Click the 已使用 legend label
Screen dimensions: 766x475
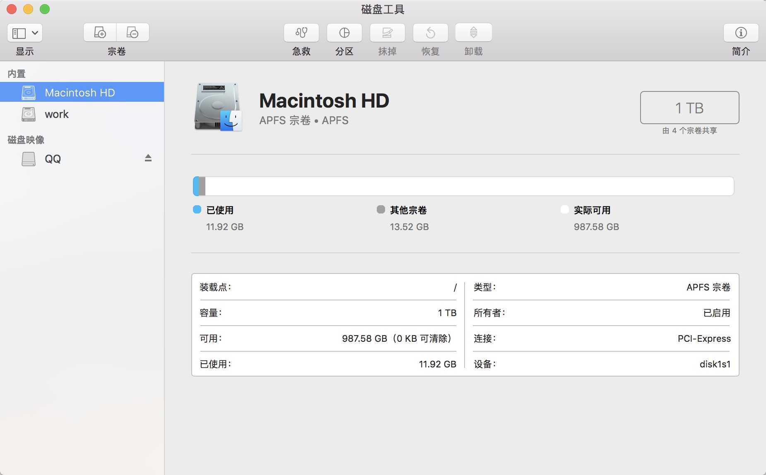(220, 210)
